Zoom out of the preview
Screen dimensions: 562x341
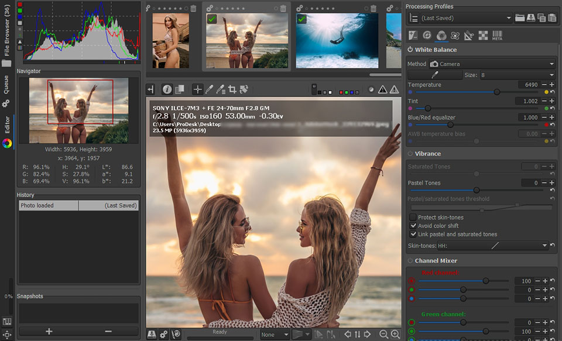click(x=383, y=334)
